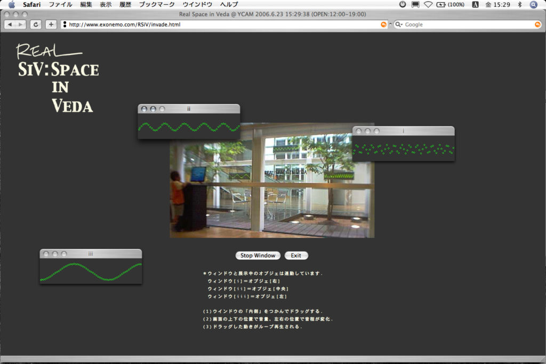Click the Safari forward arrow button

coord(21,25)
